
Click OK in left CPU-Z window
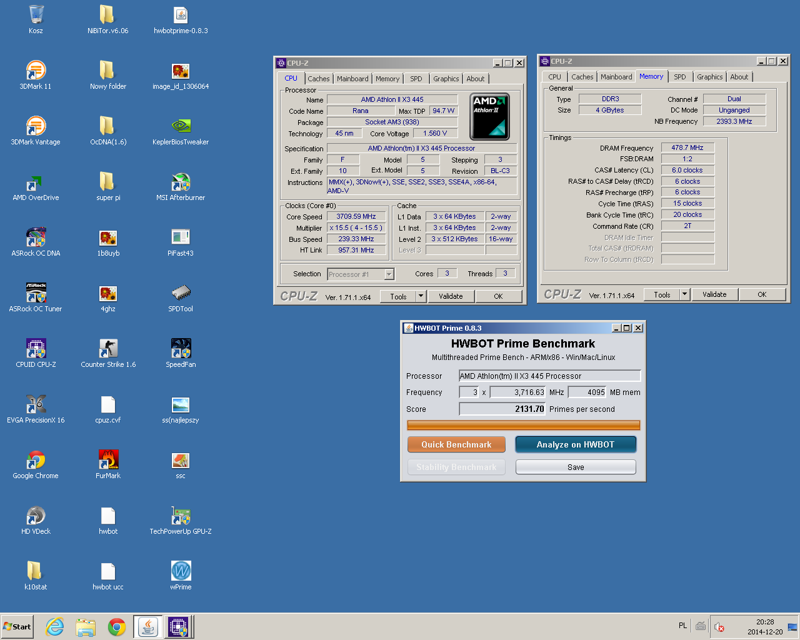498,296
